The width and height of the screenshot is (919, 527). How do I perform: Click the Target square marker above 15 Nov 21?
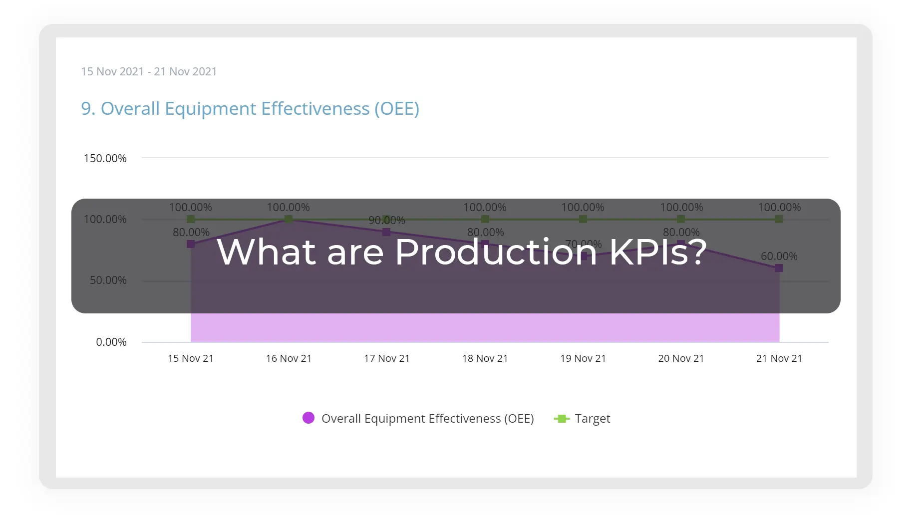coord(191,219)
